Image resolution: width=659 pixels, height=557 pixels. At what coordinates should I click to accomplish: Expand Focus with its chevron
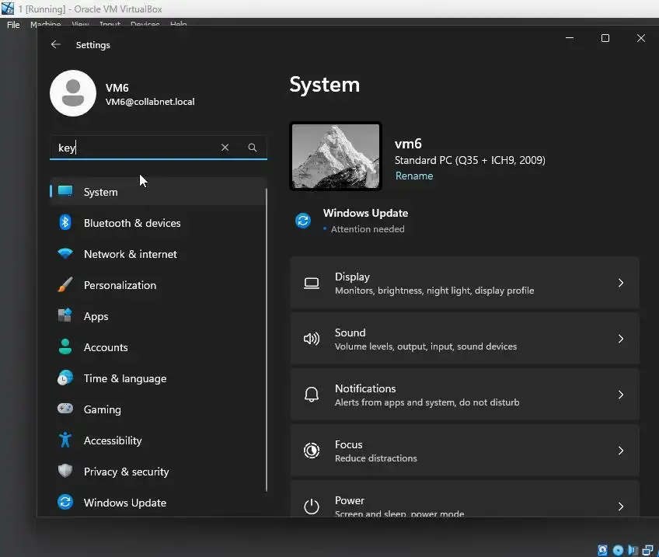pyautogui.click(x=621, y=451)
